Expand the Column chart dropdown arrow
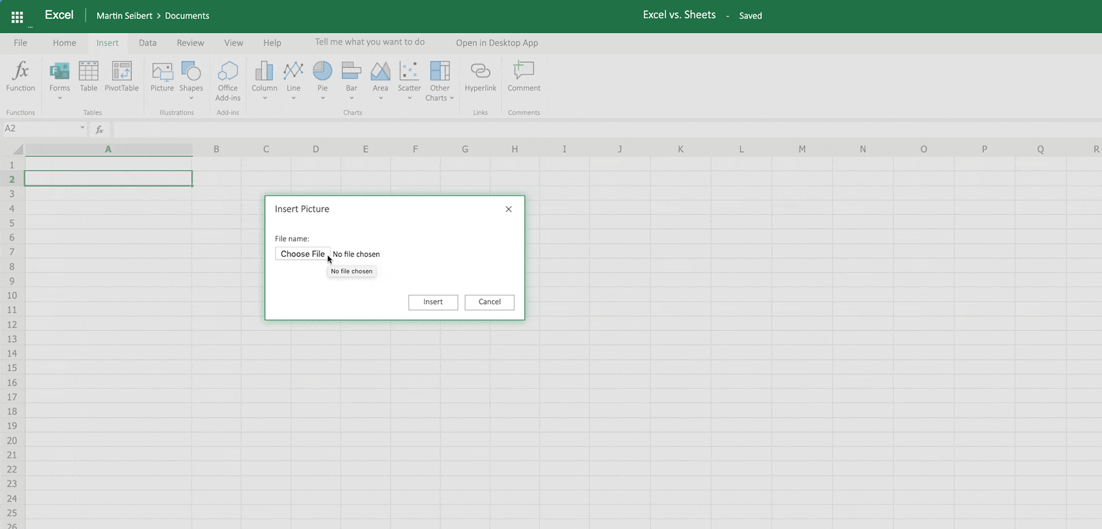The width and height of the screenshot is (1102, 529). point(264,98)
